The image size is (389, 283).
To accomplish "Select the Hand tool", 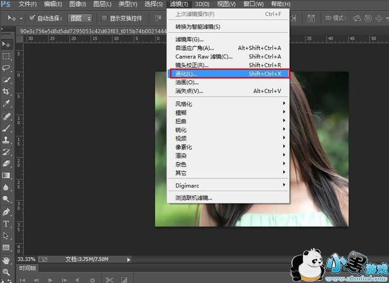I will click(x=7, y=260).
